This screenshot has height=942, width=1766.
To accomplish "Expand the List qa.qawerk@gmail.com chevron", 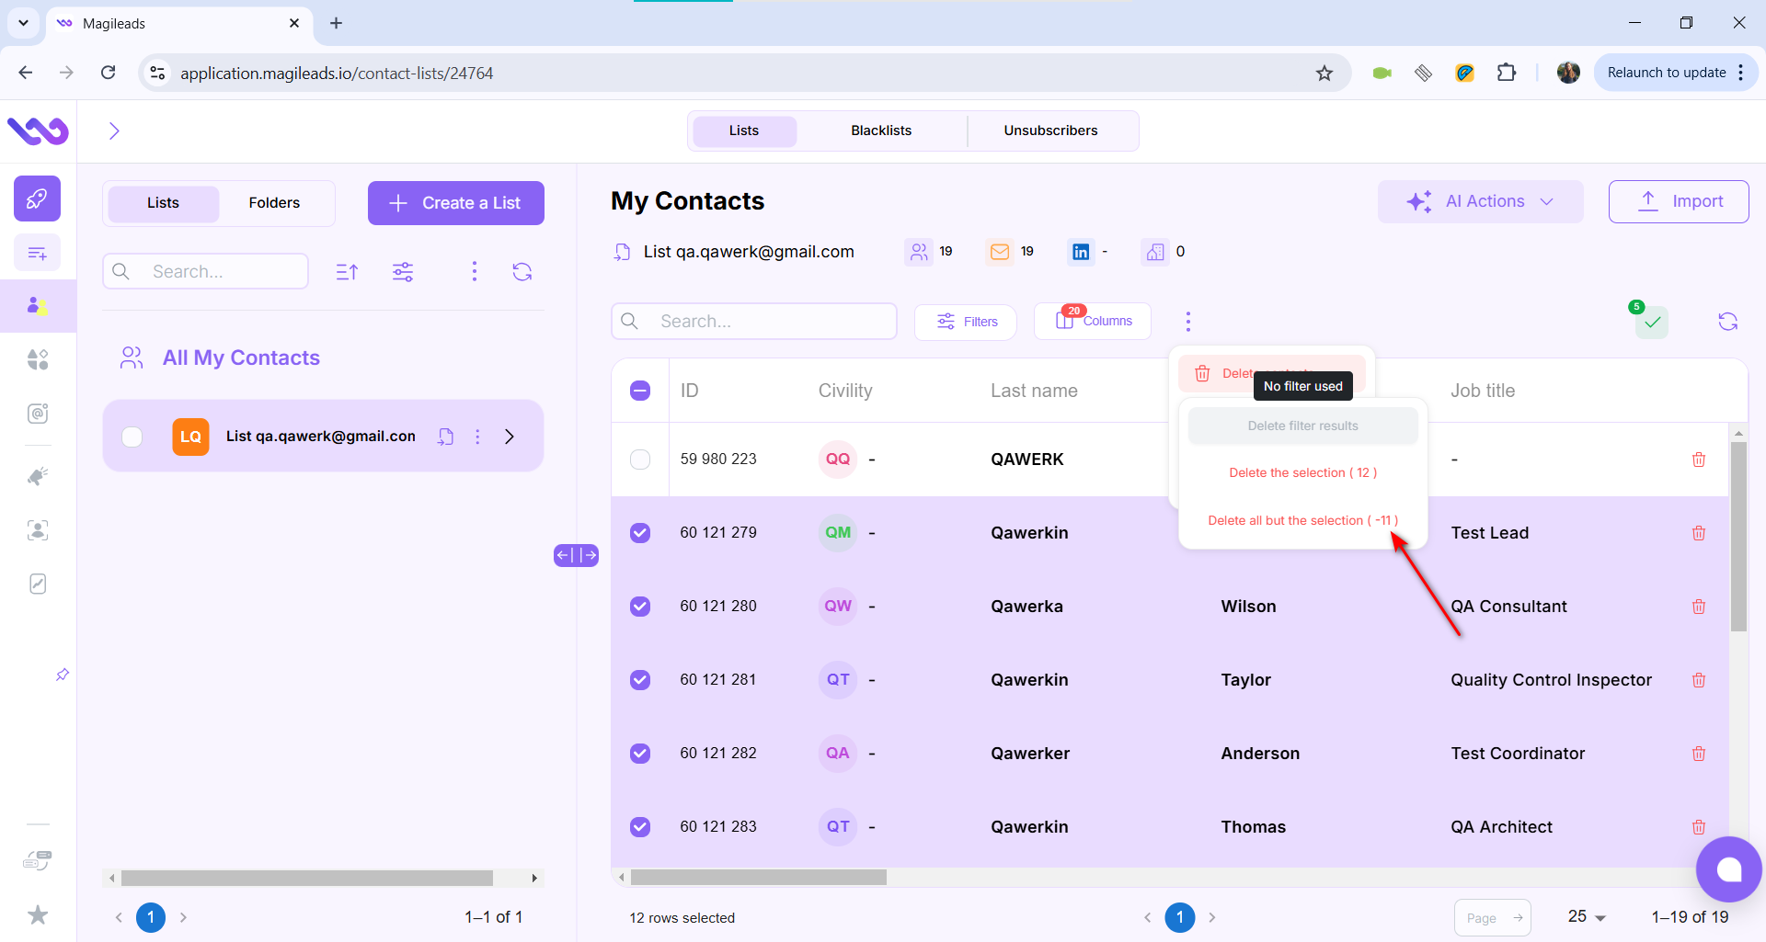I will [510, 437].
